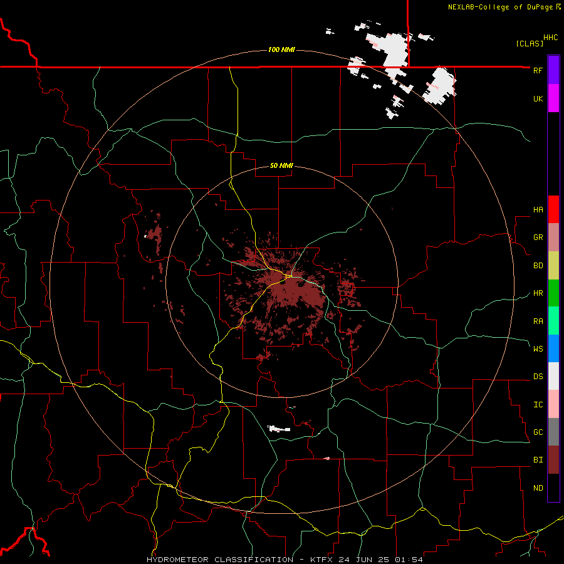
Task: Click the HR green legend swatch
Action: click(x=553, y=293)
